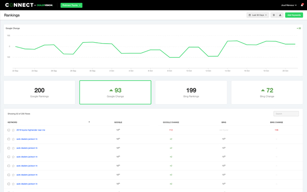This screenshot has width=307, height=192.
Task: Click the -46 Bing change value
Action: pos(276,130)
